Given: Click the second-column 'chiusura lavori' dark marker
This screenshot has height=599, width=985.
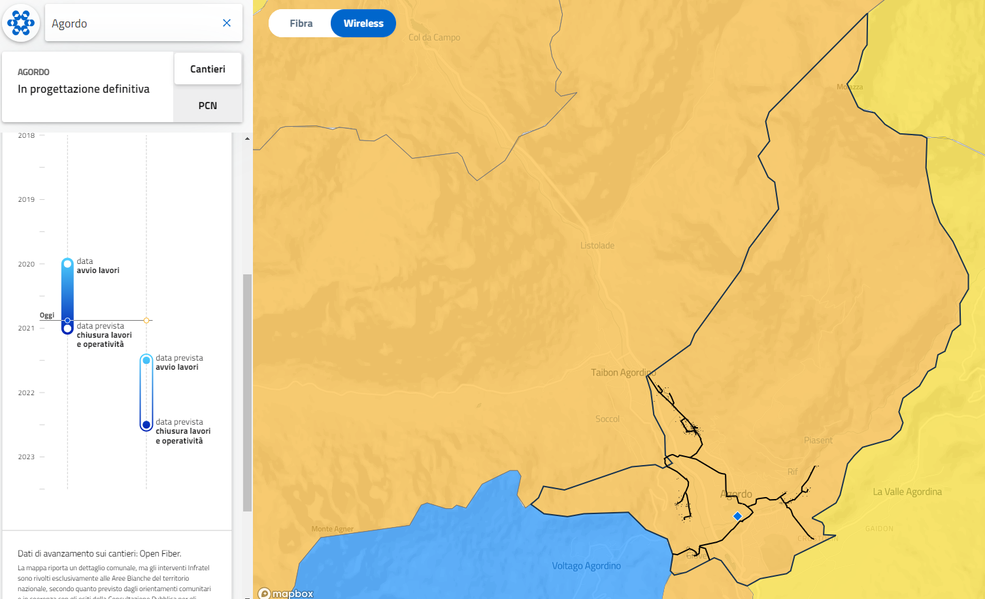Looking at the screenshot, I should click(146, 425).
